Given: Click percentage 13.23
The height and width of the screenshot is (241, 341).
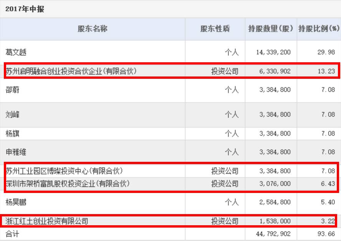Looking at the screenshot, I should pyautogui.click(x=326, y=71).
